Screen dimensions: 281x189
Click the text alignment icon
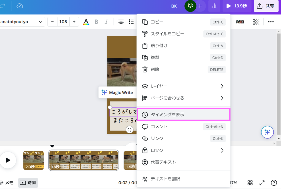(x=121, y=22)
